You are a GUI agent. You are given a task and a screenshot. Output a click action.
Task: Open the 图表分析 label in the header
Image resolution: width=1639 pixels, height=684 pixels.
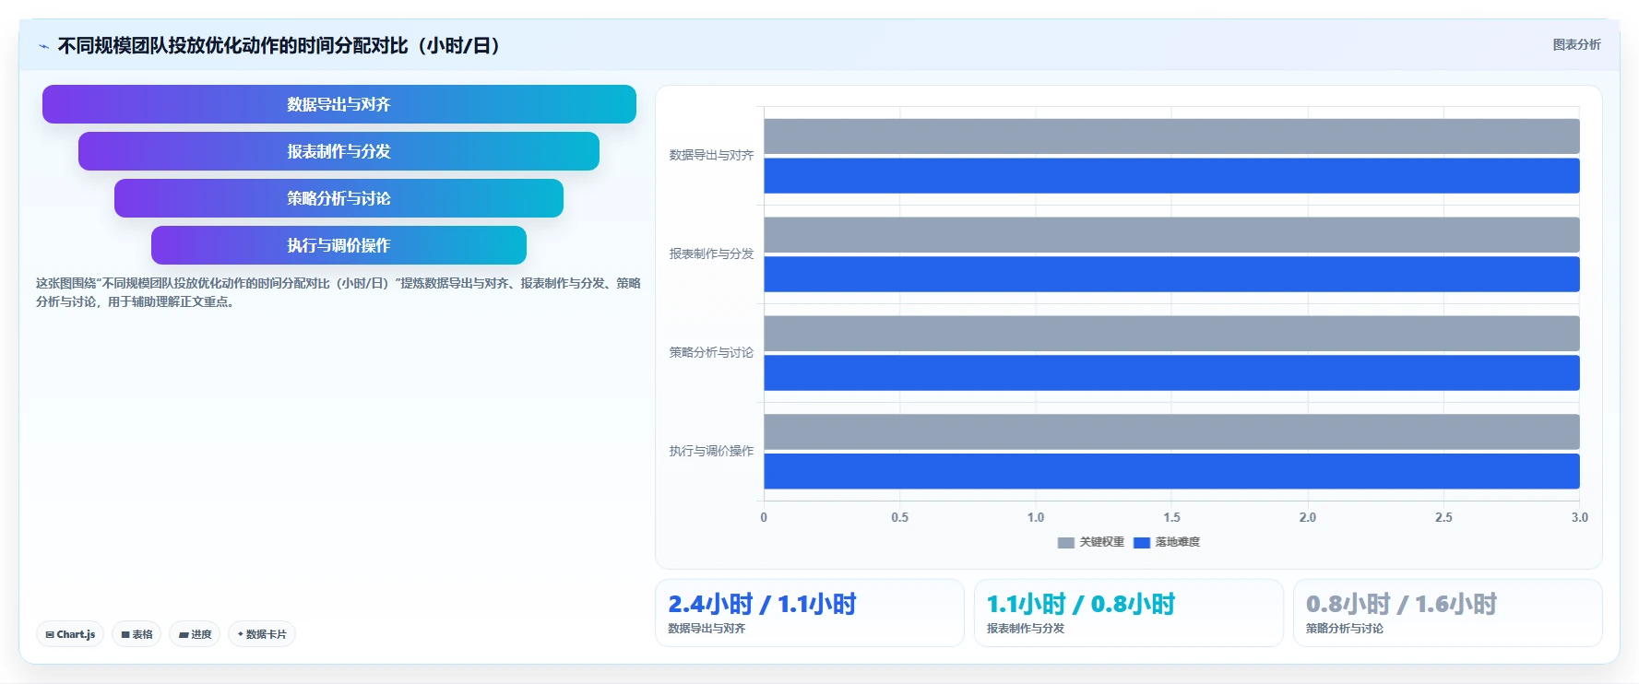pyautogui.click(x=1576, y=44)
